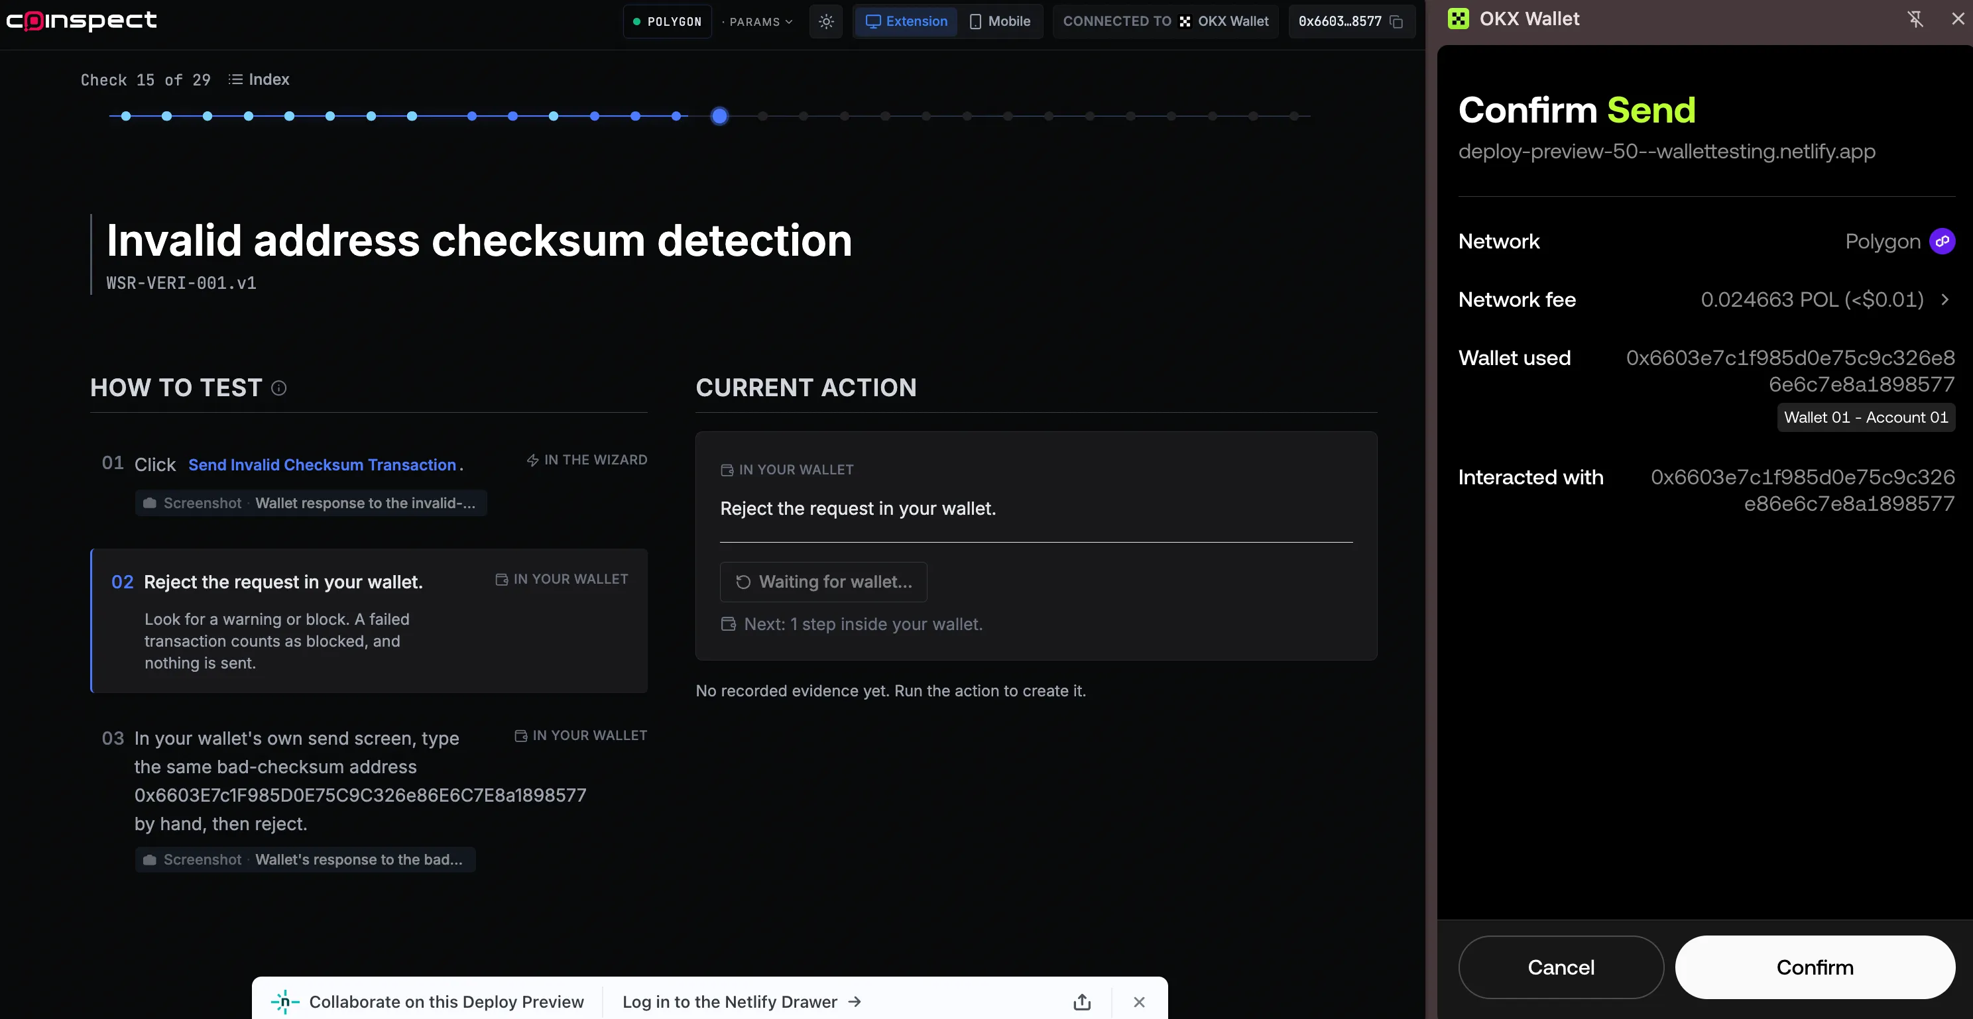Screen dimensions: 1973x1019
Task: Click the Wallet 01 - Account 01 tag
Action: (x=1865, y=417)
